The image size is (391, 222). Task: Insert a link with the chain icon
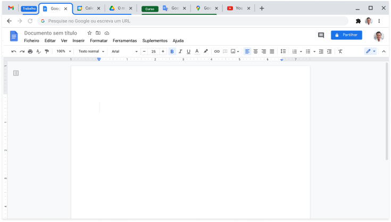(x=217, y=52)
